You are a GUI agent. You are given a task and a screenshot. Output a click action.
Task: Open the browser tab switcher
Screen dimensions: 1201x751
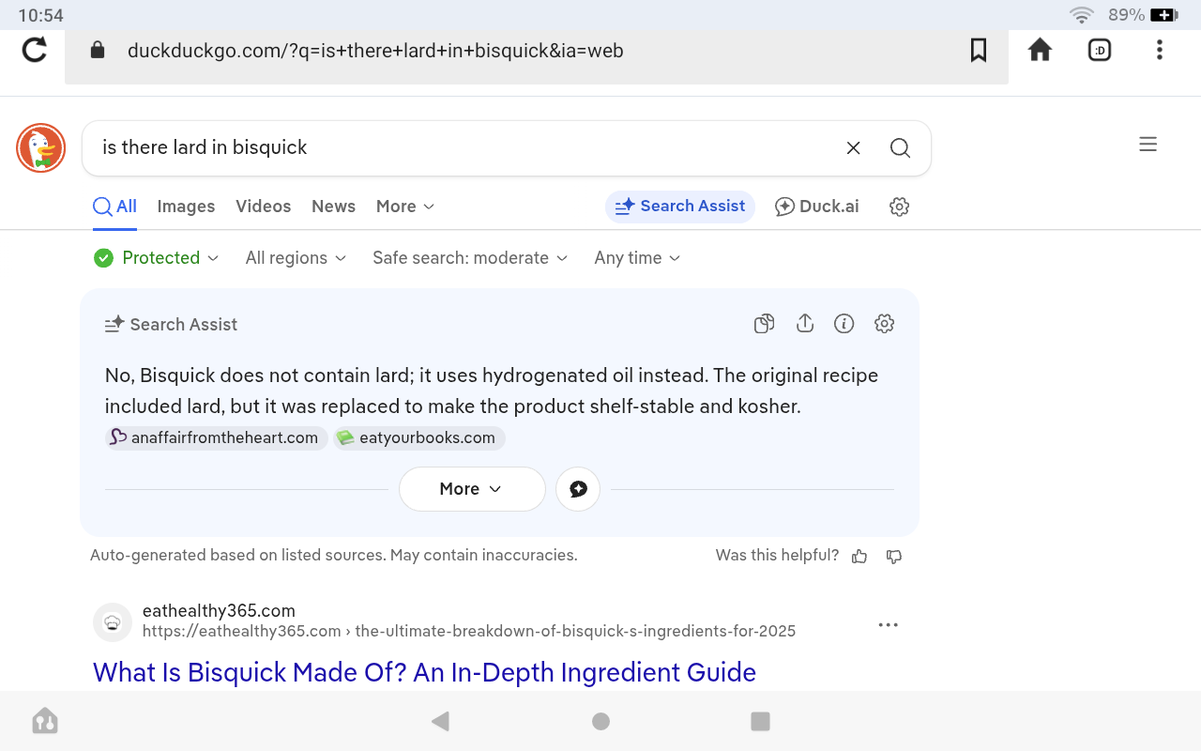(1100, 50)
